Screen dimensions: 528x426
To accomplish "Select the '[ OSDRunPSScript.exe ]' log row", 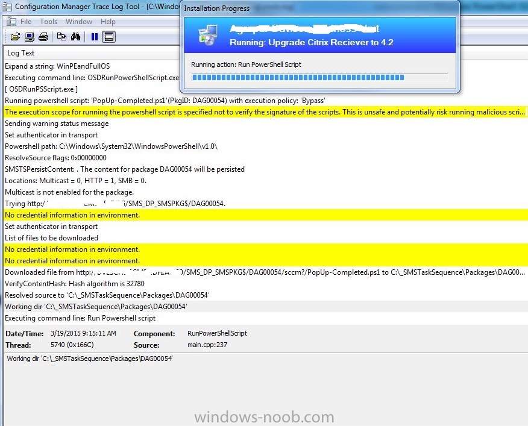I will (92, 89).
